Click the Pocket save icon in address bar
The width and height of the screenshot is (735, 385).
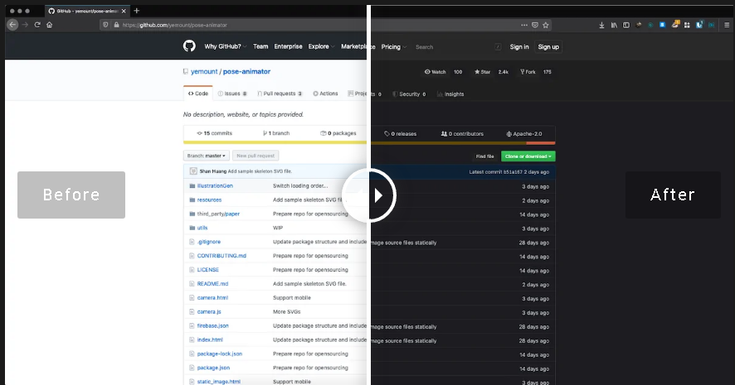(x=535, y=25)
